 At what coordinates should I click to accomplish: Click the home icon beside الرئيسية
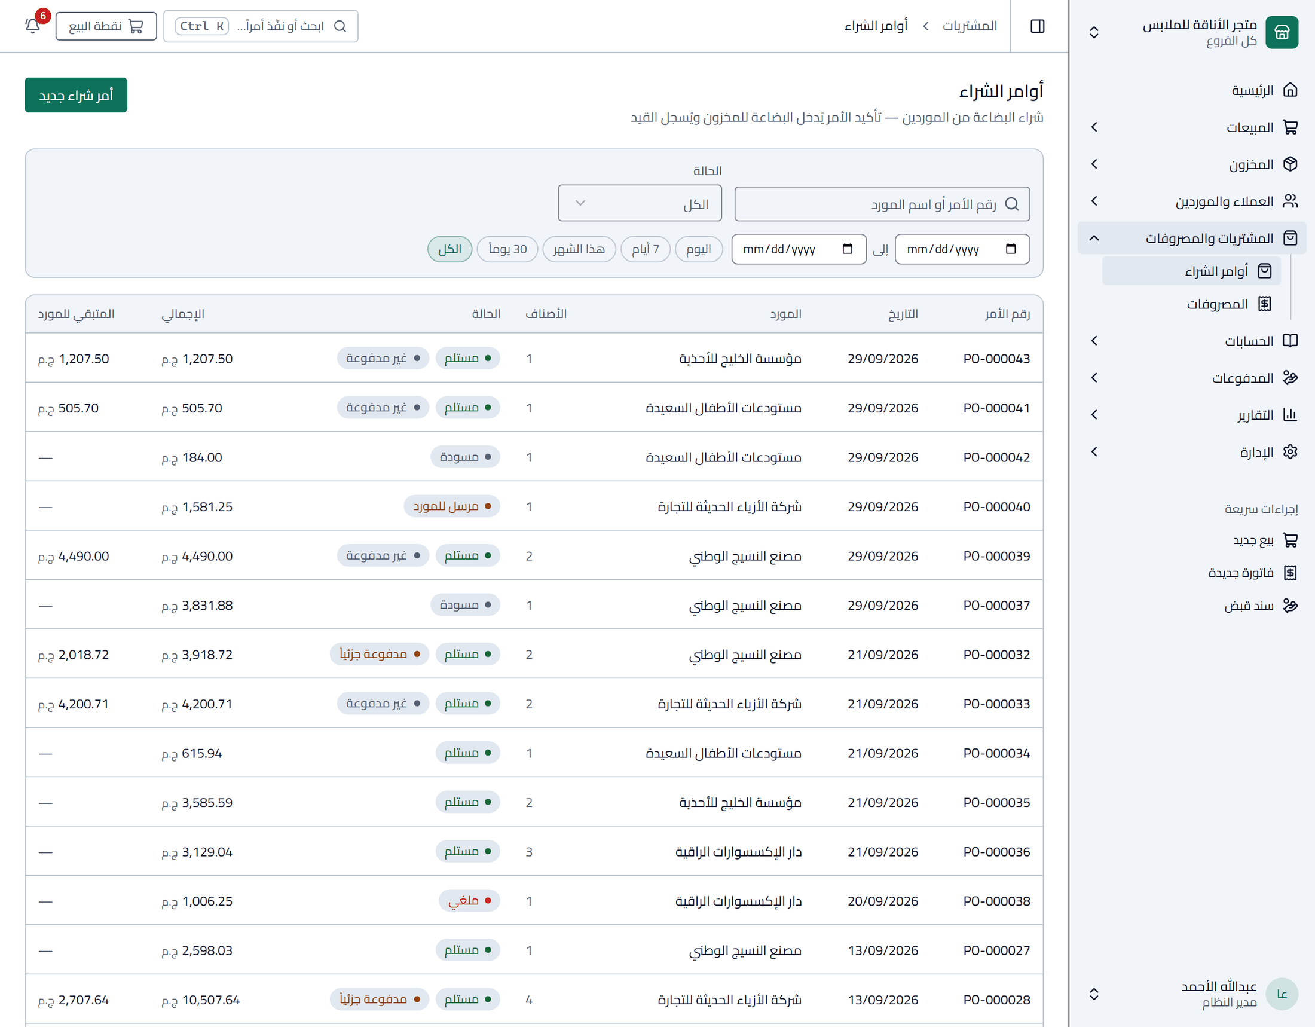(1290, 90)
